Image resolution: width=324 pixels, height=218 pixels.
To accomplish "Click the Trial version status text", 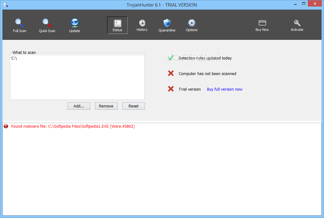I will (x=190, y=89).
